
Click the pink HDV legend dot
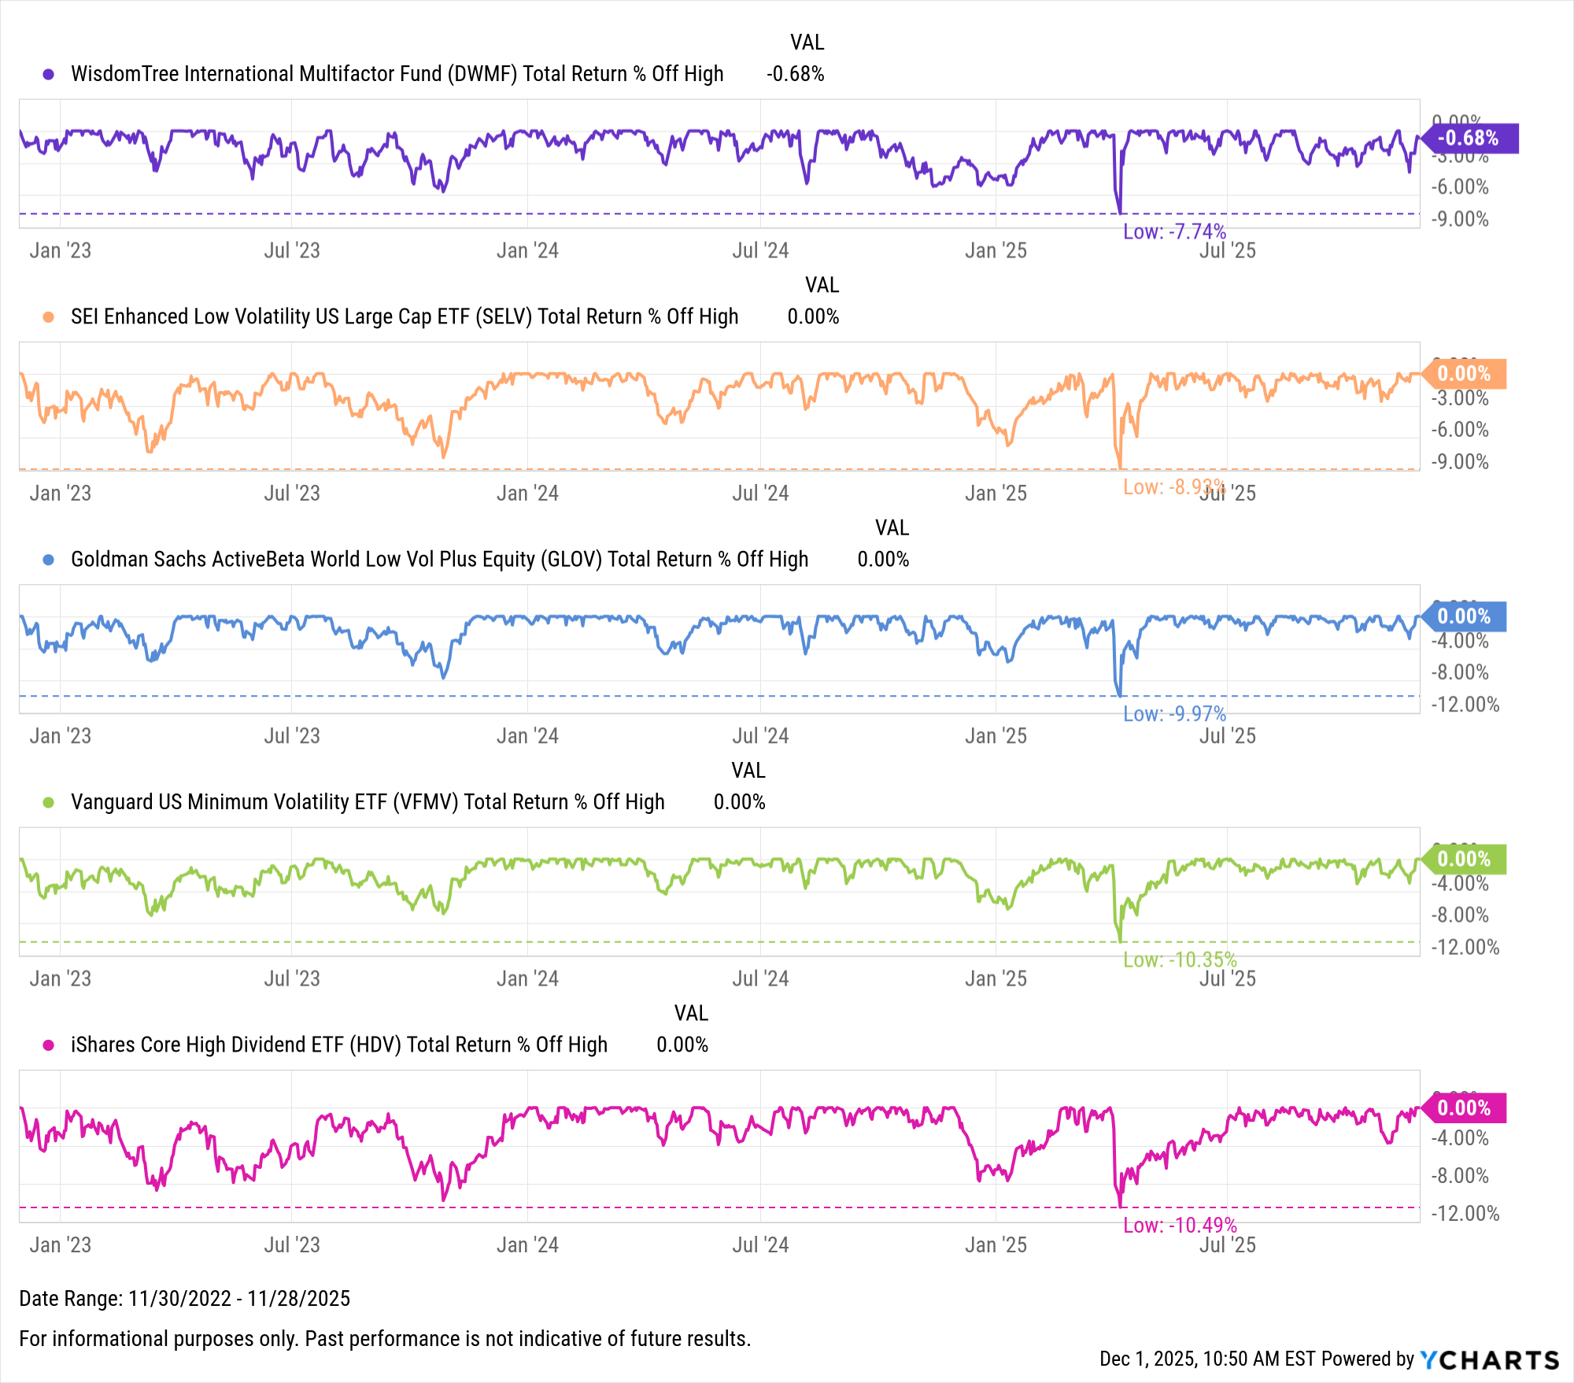point(49,1045)
